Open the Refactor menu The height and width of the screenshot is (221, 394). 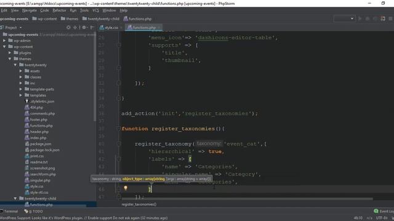click(x=59, y=10)
